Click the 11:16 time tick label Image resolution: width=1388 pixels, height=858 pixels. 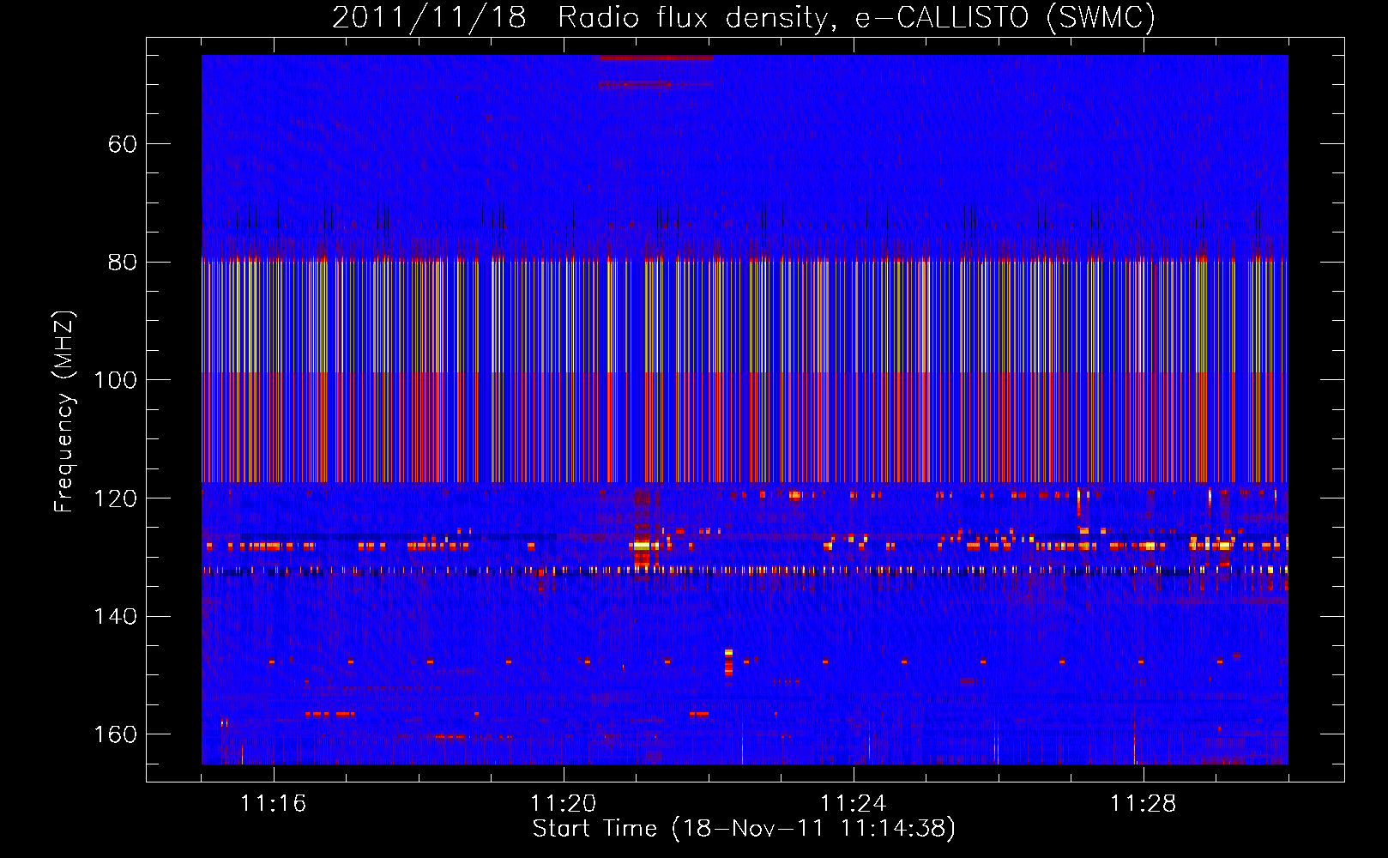tap(274, 804)
